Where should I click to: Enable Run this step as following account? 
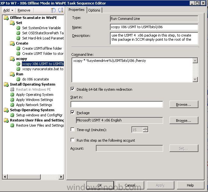tap(72, 140)
